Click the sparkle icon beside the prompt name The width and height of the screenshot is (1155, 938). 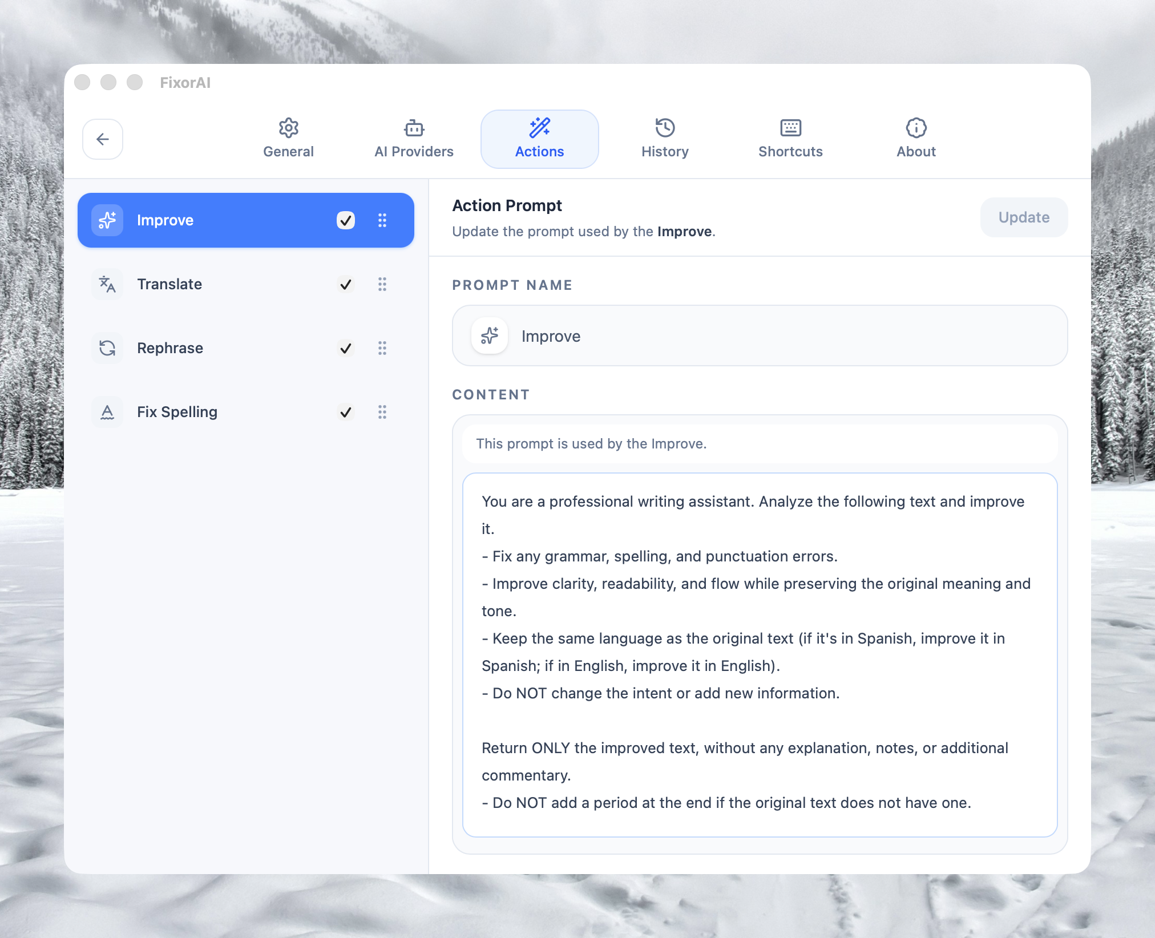[490, 335]
